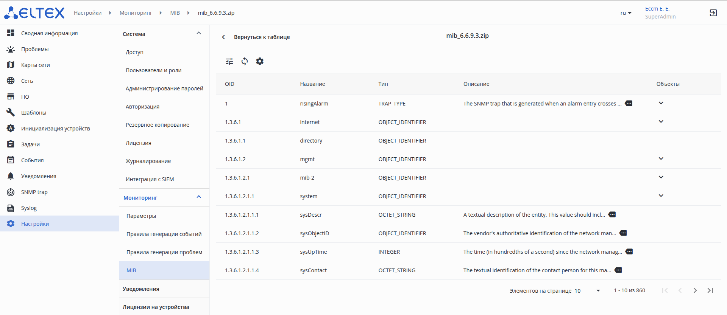Show full description for risingAlarm row

tap(629, 103)
